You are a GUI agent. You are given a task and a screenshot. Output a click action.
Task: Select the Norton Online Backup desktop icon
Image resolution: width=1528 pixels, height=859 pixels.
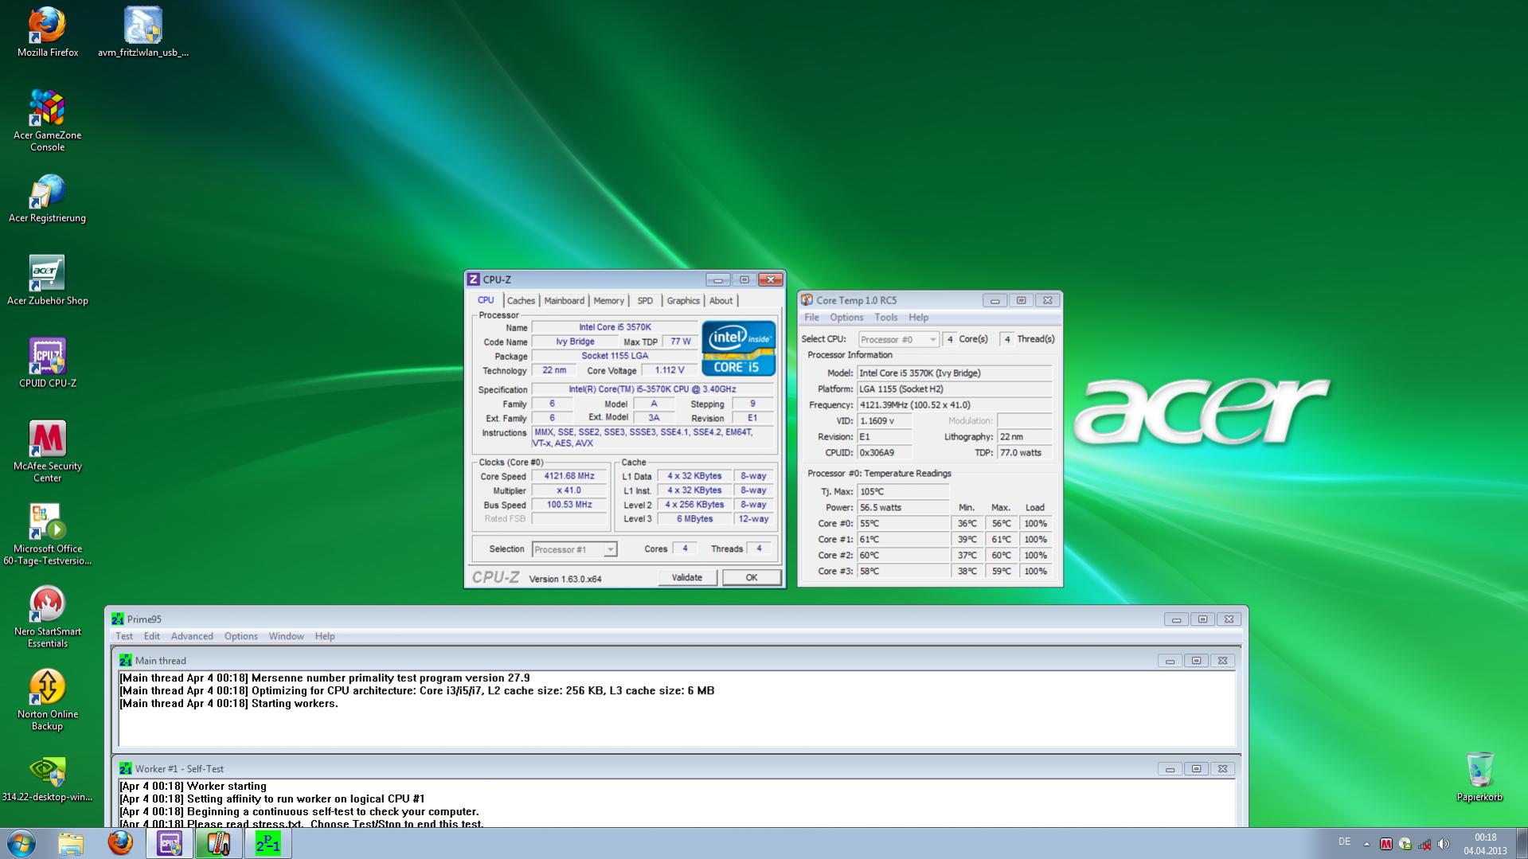point(47,700)
